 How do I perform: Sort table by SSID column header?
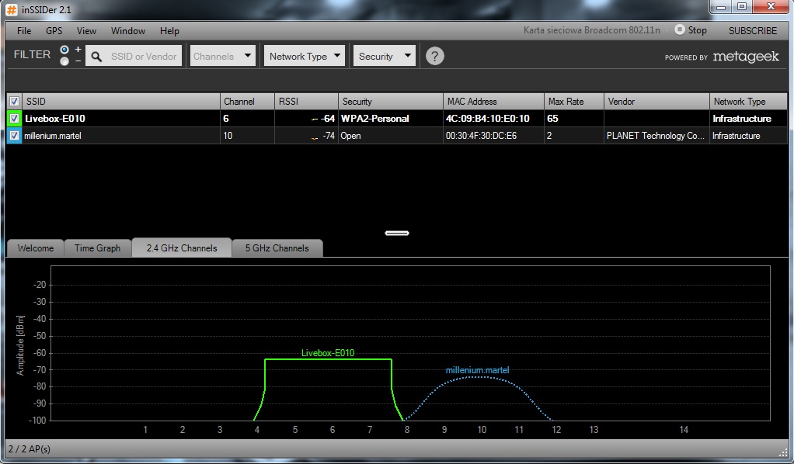pyautogui.click(x=121, y=101)
